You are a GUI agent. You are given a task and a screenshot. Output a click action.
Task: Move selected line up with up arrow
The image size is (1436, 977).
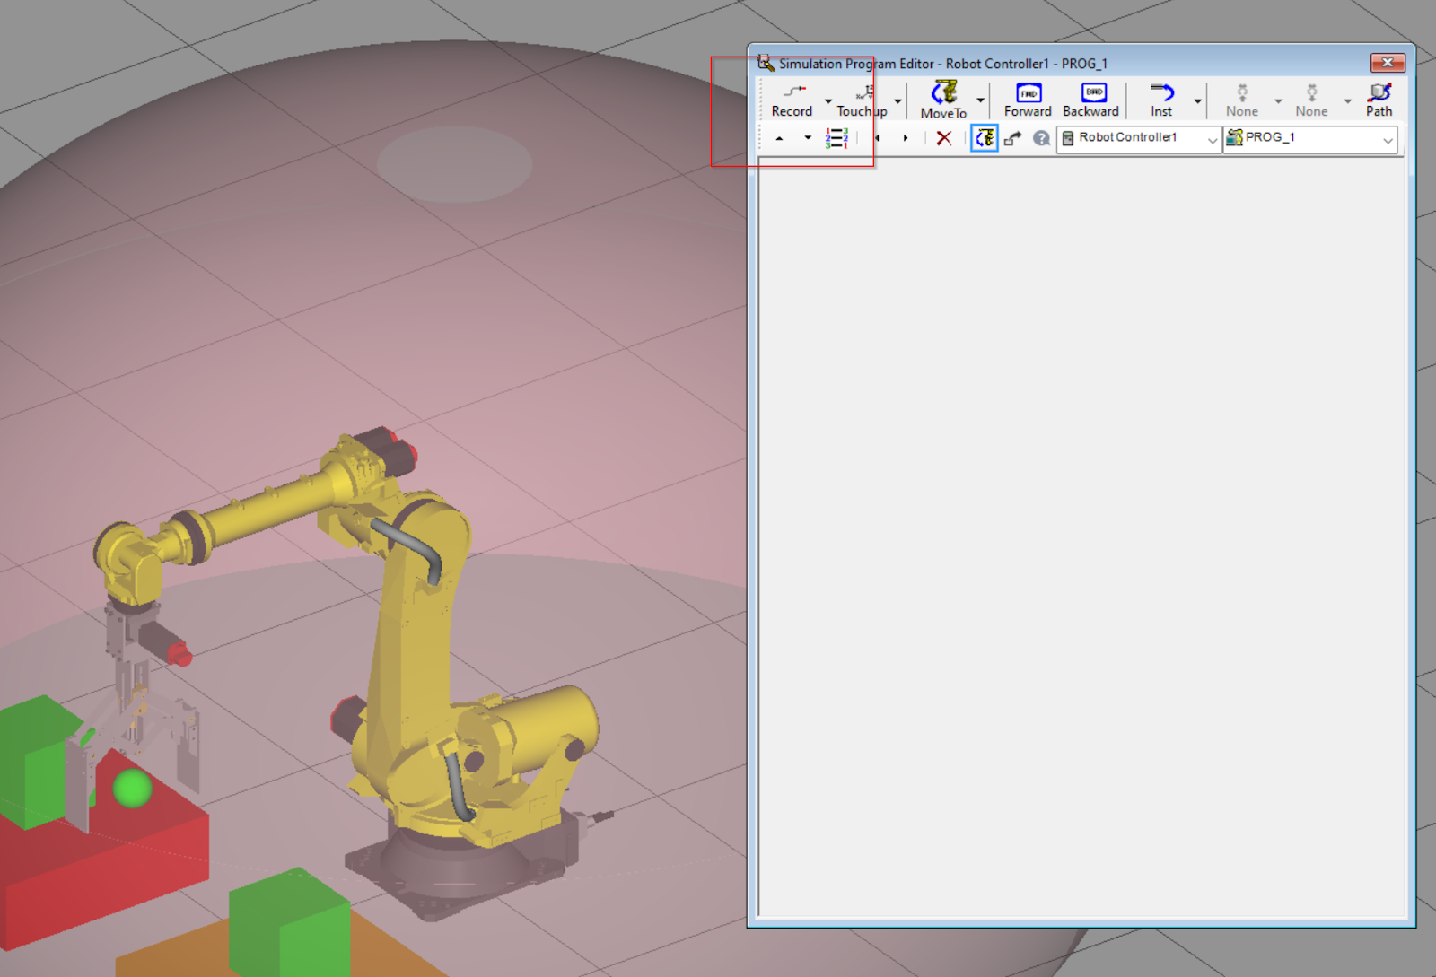(779, 138)
